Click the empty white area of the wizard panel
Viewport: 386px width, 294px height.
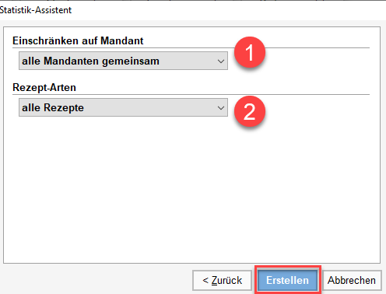[x=192, y=189]
